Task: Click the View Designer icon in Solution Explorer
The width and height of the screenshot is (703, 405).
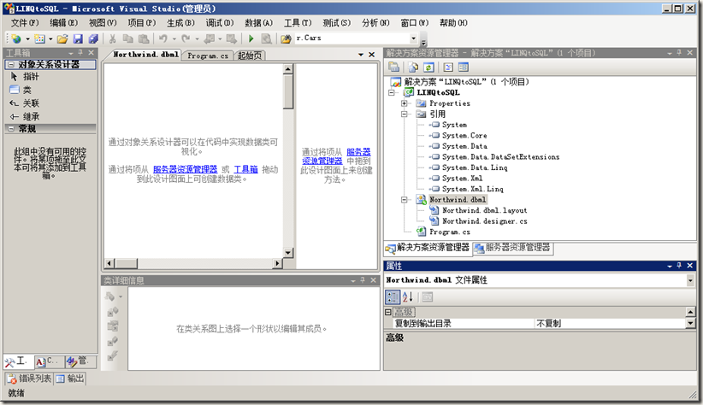Action: [464, 67]
